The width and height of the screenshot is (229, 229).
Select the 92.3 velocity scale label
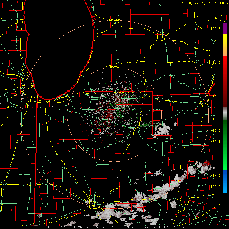pyautogui.click(x=217, y=40)
